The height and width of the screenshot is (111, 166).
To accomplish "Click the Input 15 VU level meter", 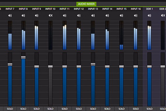I will 121,35.
